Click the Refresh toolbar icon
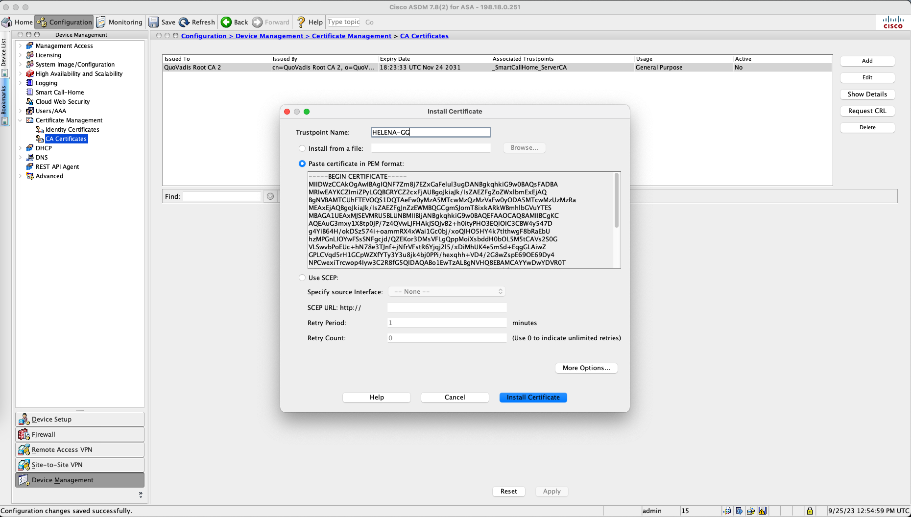This screenshot has width=911, height=517. coord(184,22)
